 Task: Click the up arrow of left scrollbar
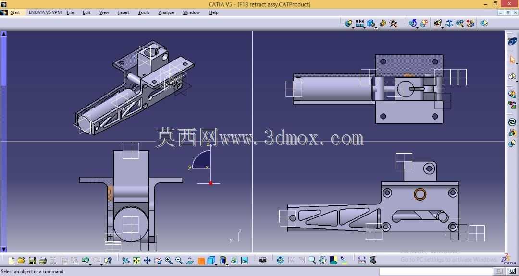pyautogui.click(x=4, y=34)
